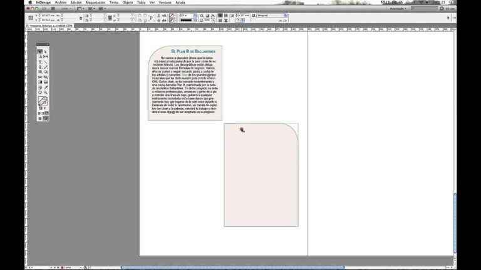The width and height of the screenshot is (481, 270).
Task: Switch to Normal view mode
Action: pyautogui.click(x=40, y=119)
